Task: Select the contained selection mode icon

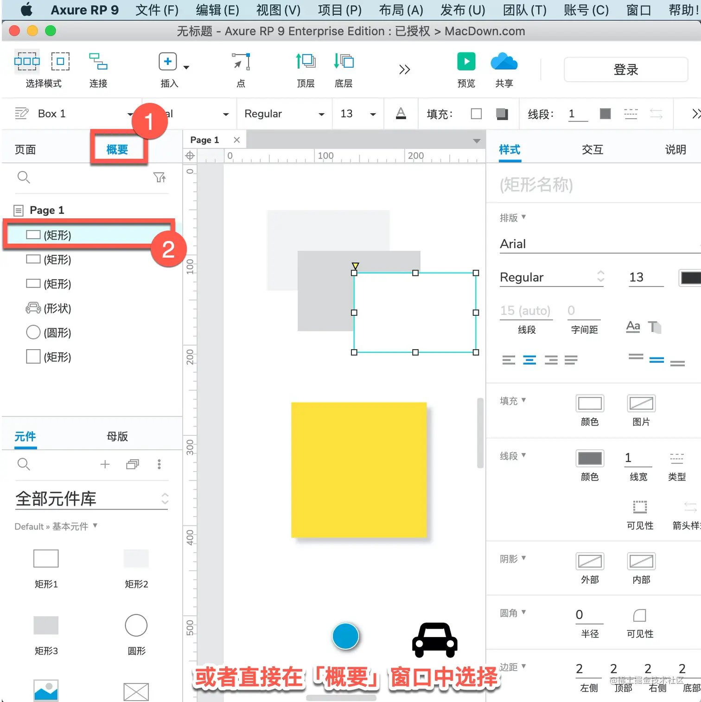Action: [60, 61]
